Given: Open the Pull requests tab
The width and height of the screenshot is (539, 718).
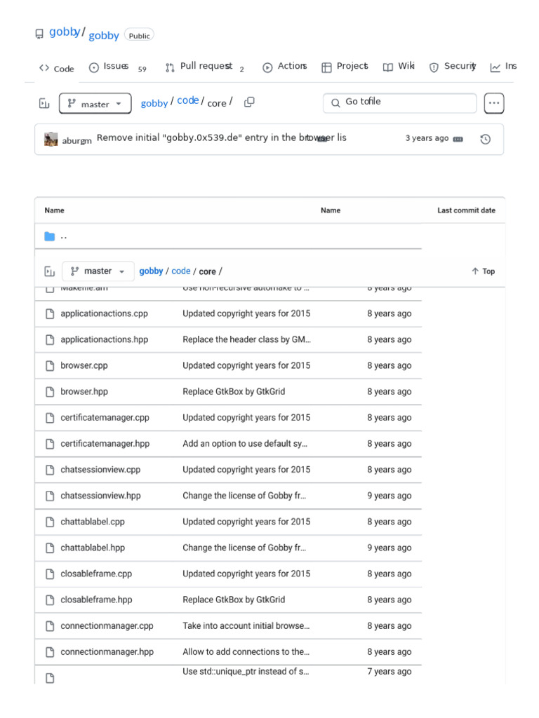Looking at the screenshot, I should (205, 67).
